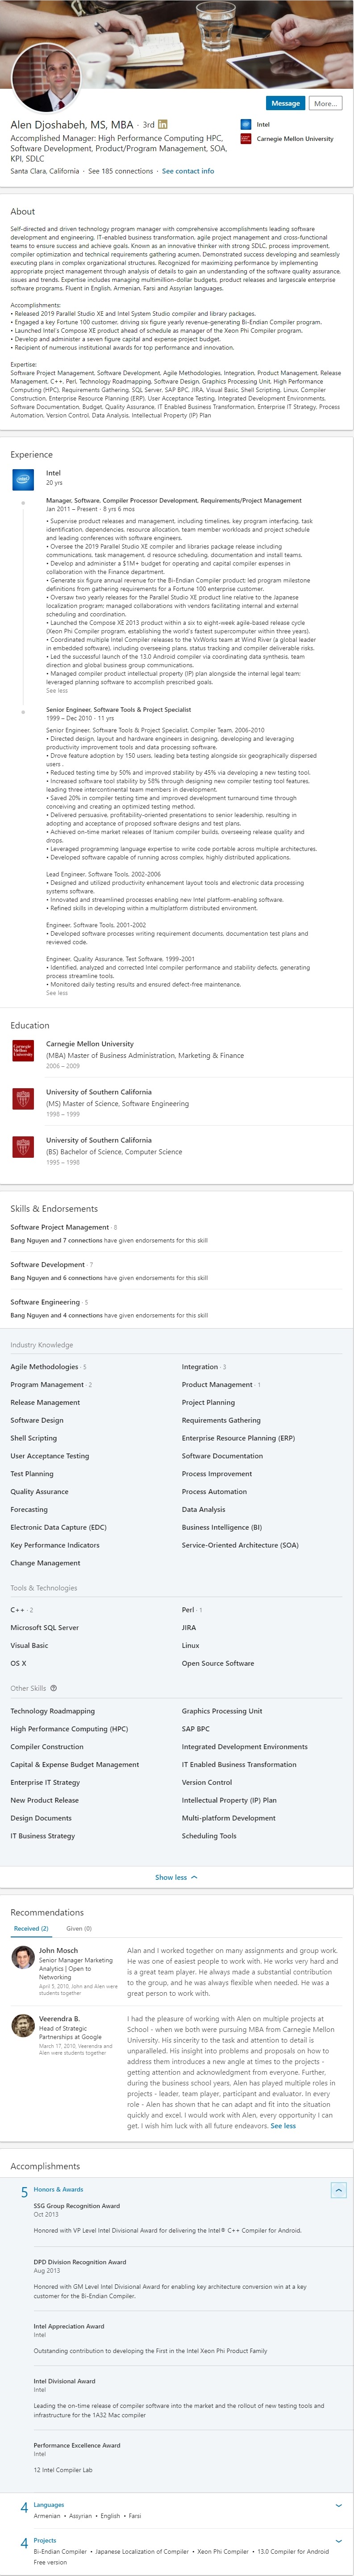Open the Given (0) recommendations tab

point(78,1929)
